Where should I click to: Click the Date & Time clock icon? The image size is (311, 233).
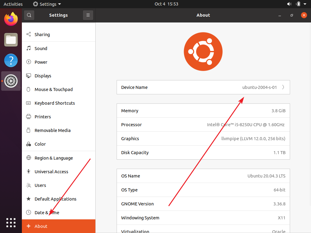tap(29, 212)
